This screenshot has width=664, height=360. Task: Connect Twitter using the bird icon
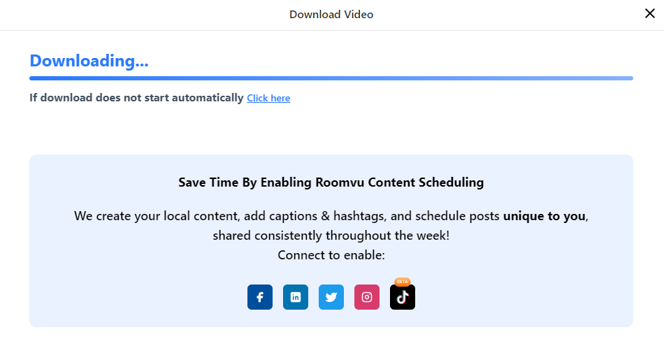pyautogui.click(x=331, y=297)
